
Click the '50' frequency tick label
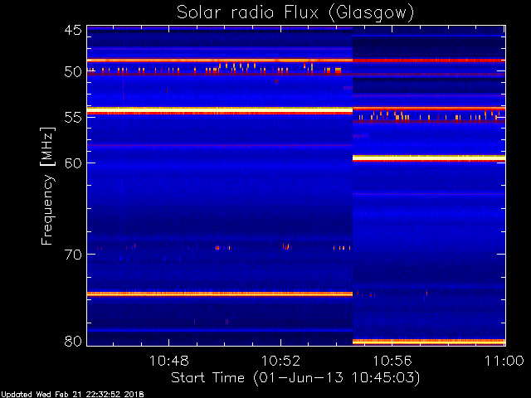73,72
